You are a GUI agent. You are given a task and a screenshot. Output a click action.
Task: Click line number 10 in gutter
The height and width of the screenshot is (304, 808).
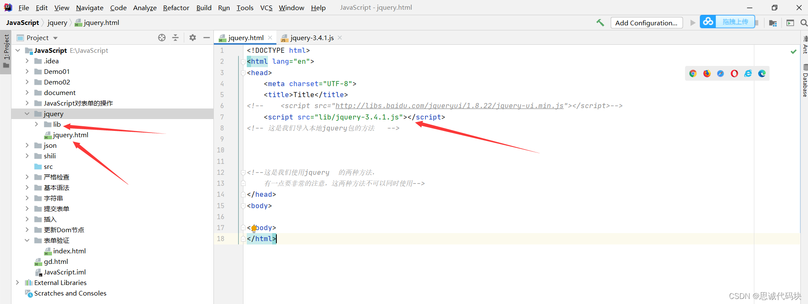click(x=221, y=150)
